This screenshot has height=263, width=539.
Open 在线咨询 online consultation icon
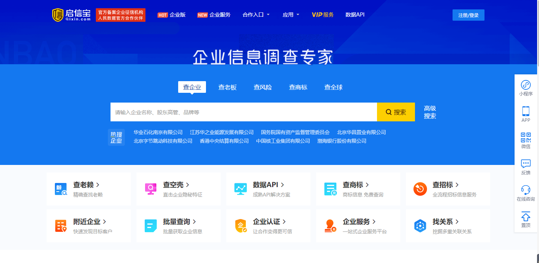(x=525, y=192)
